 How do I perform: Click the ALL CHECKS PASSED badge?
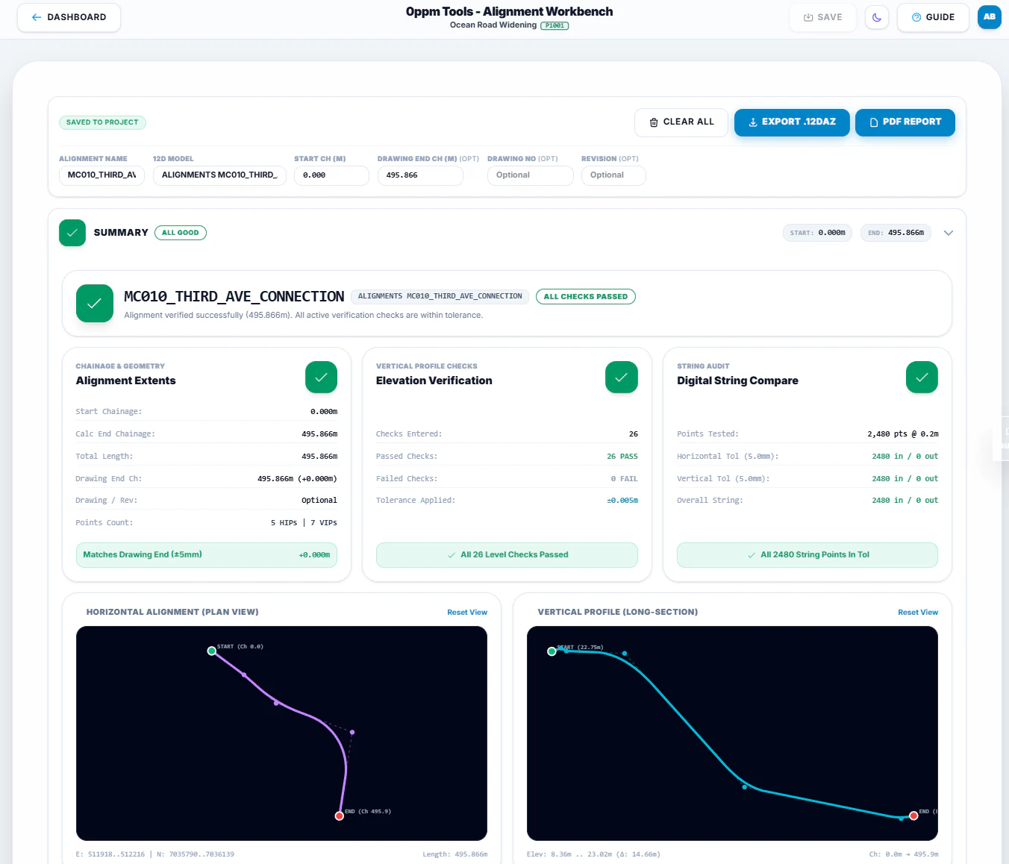586,297
